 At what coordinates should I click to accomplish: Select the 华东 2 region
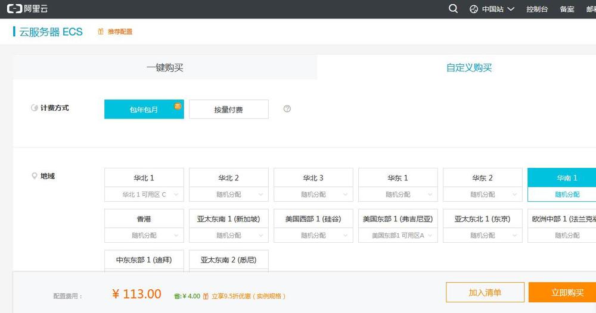[483, 177]
